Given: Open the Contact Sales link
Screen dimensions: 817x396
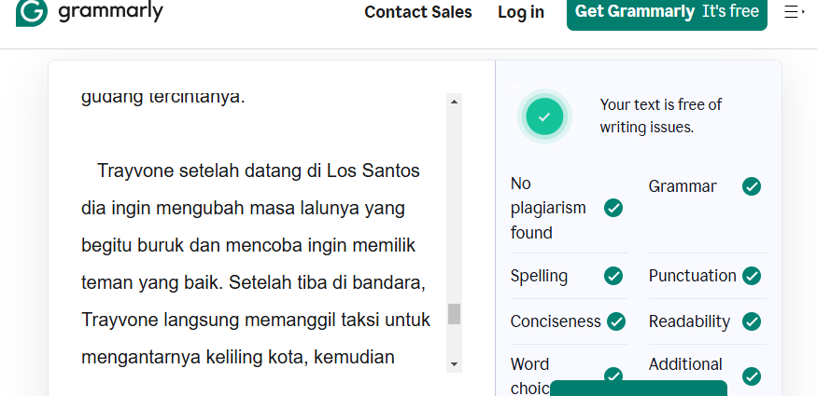Looking at the screenshot, I should pos(418,12).
